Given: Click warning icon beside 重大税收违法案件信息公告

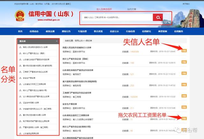Looking at the screenshot, I should [x=20, y=66].
